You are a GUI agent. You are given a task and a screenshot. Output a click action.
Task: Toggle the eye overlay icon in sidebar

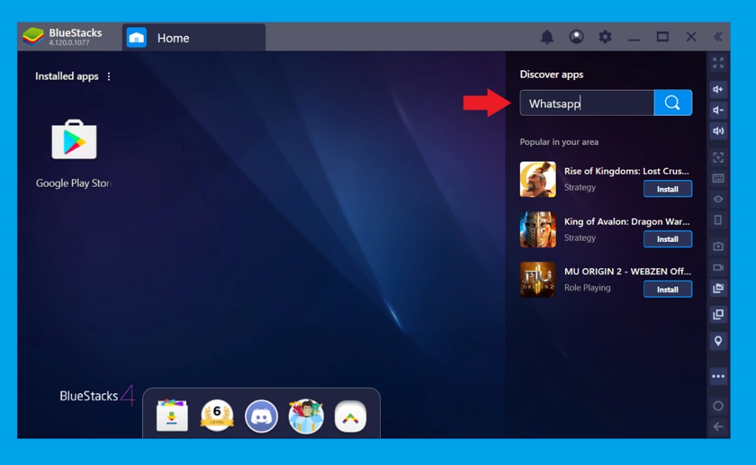(x=718, y=199)
